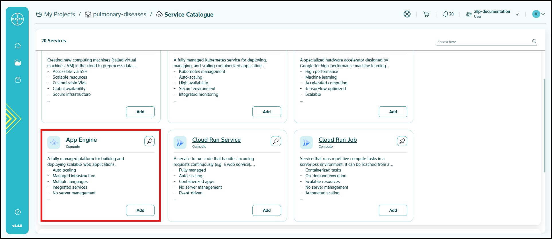
Task: Expand the yellow sidebar chevron arrows
Action: pos(13,119)
